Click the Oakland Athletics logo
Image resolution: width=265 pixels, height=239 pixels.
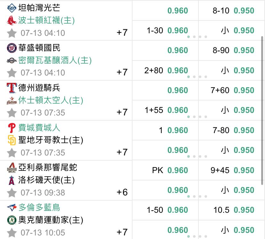click(12, 220)
